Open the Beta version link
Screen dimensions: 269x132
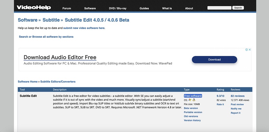(x=191, y=108)
